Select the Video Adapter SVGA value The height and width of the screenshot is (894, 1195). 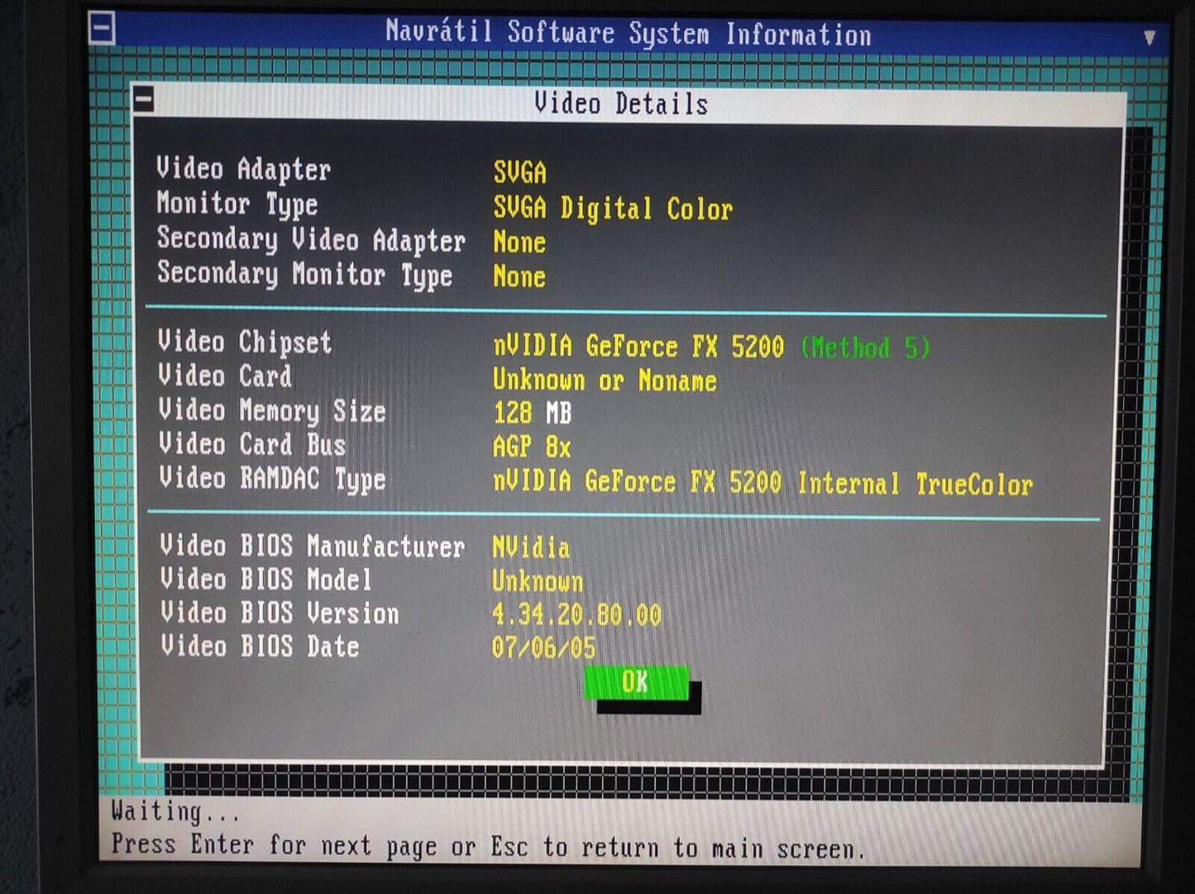(519, 172)
